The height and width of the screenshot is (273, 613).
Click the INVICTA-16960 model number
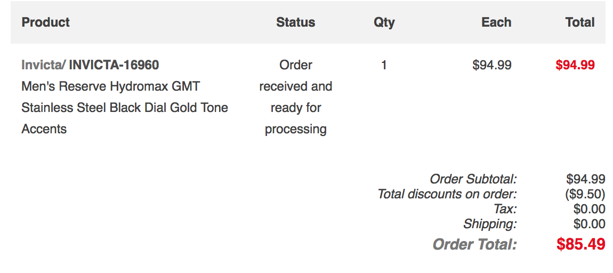(x=114, y=65)
